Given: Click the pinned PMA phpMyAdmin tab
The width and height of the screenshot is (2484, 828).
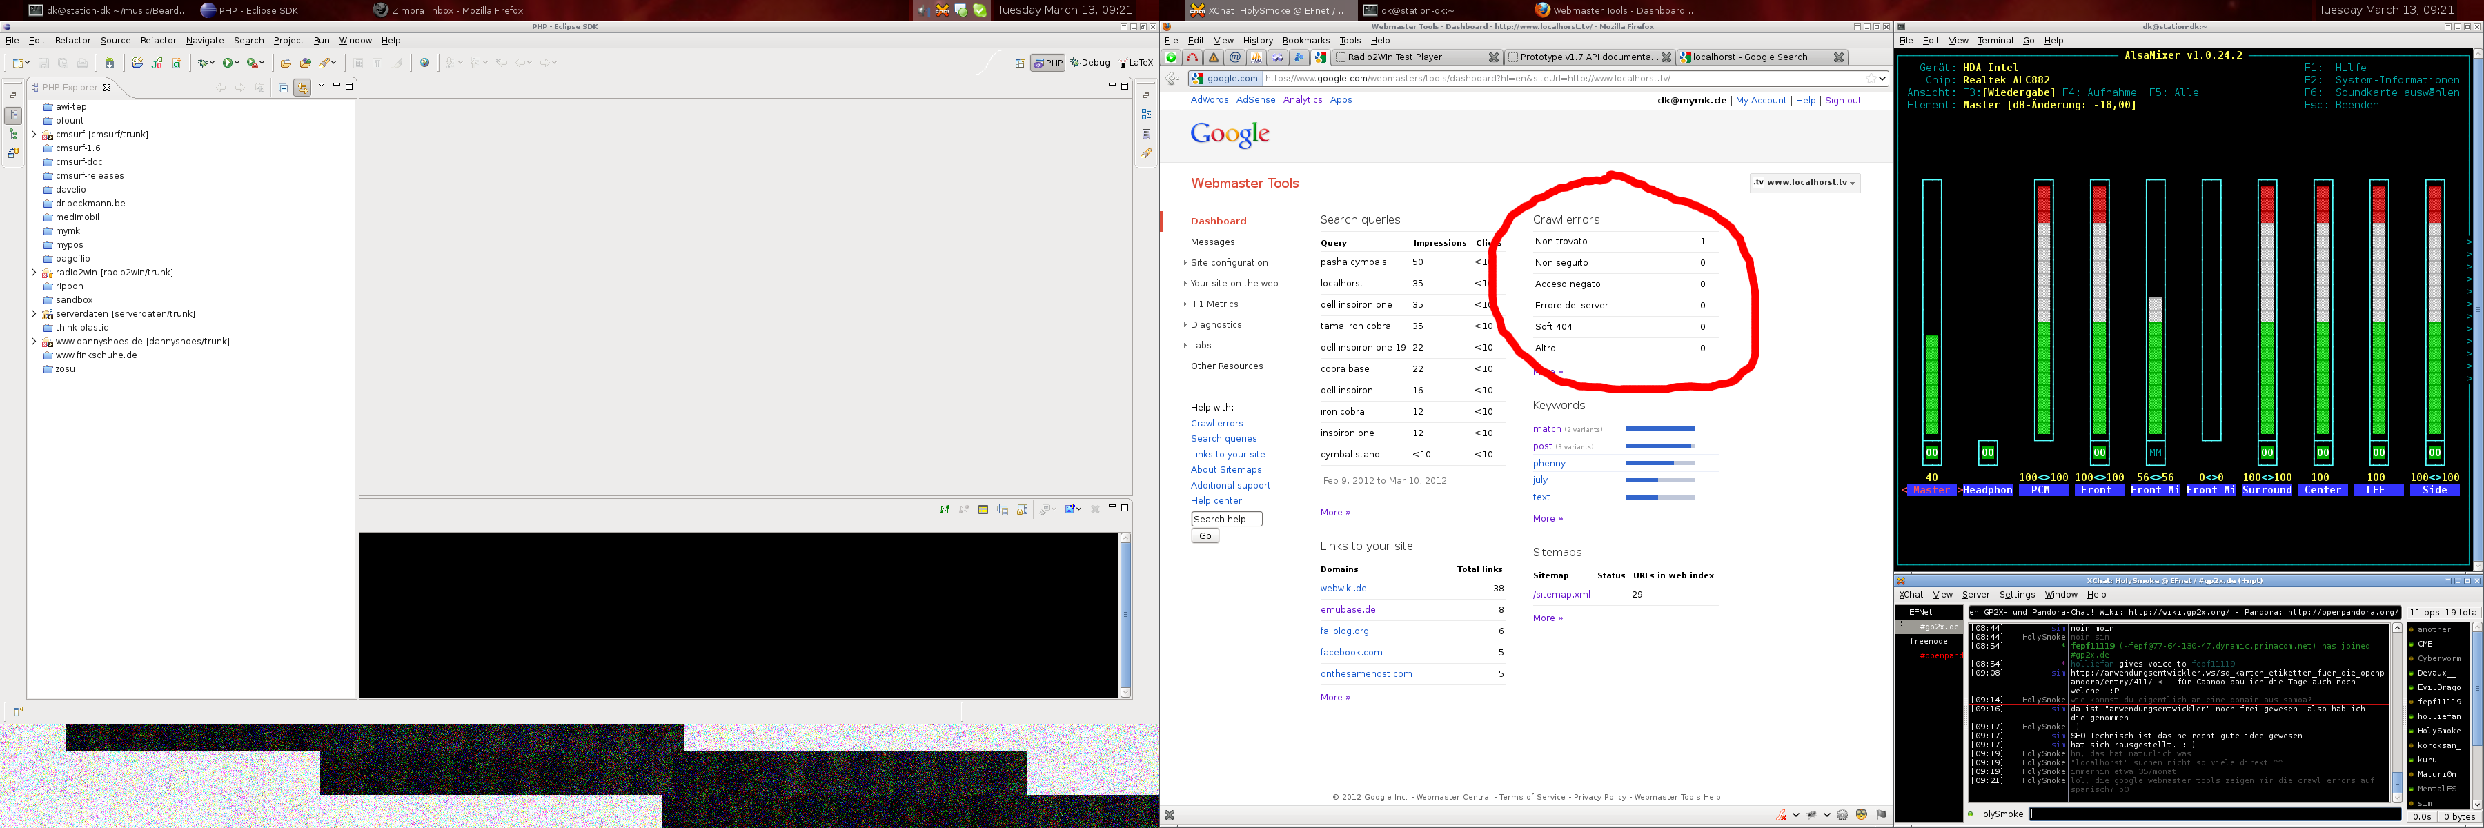Looking at the screenshot, I should point(1256,58).
